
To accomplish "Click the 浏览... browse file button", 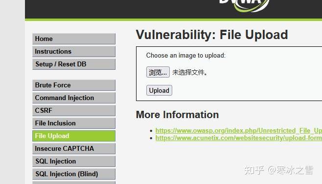I will (158, 72).
